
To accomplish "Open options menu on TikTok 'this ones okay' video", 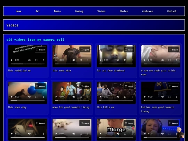I will coord(88,60).
